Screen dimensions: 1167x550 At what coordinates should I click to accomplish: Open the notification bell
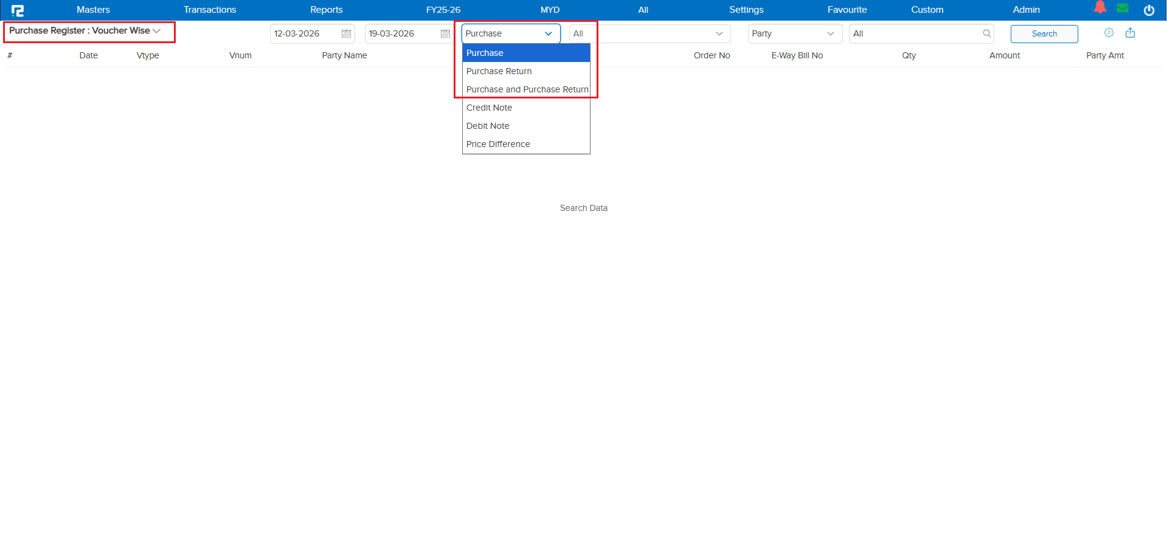coord(1099,8)
